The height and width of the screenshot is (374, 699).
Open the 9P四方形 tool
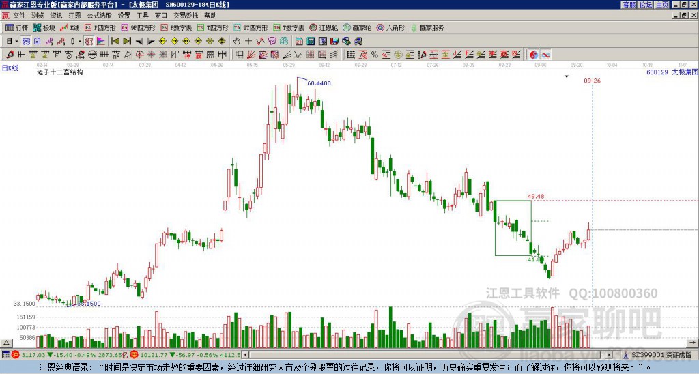tap(139, 27)
